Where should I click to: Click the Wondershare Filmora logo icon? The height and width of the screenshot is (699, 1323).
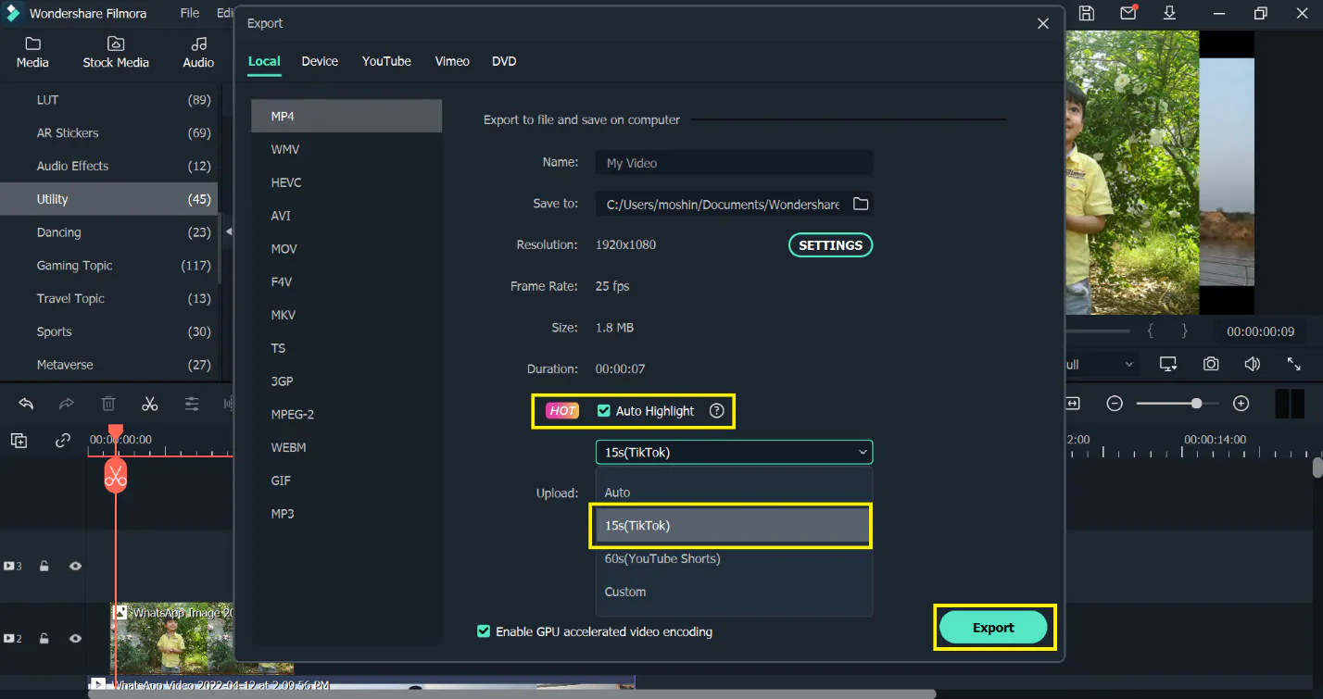(14, 13)
